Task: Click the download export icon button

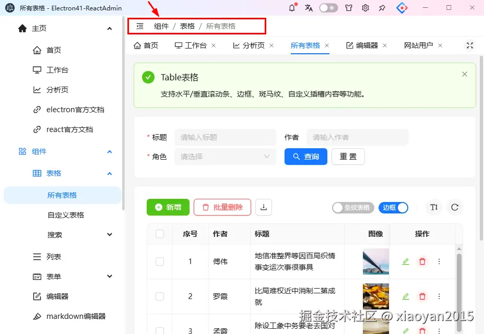Action: [x=264, y=207]
